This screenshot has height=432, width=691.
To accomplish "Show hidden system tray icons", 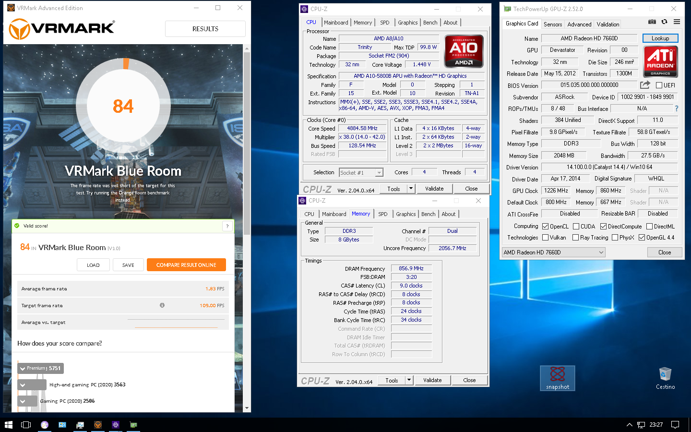I will pyautogui.click(x=630, y=425).
